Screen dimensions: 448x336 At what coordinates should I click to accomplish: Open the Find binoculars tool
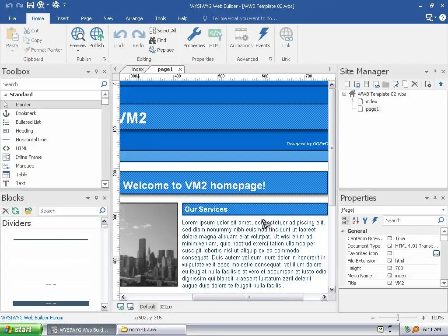157,40
